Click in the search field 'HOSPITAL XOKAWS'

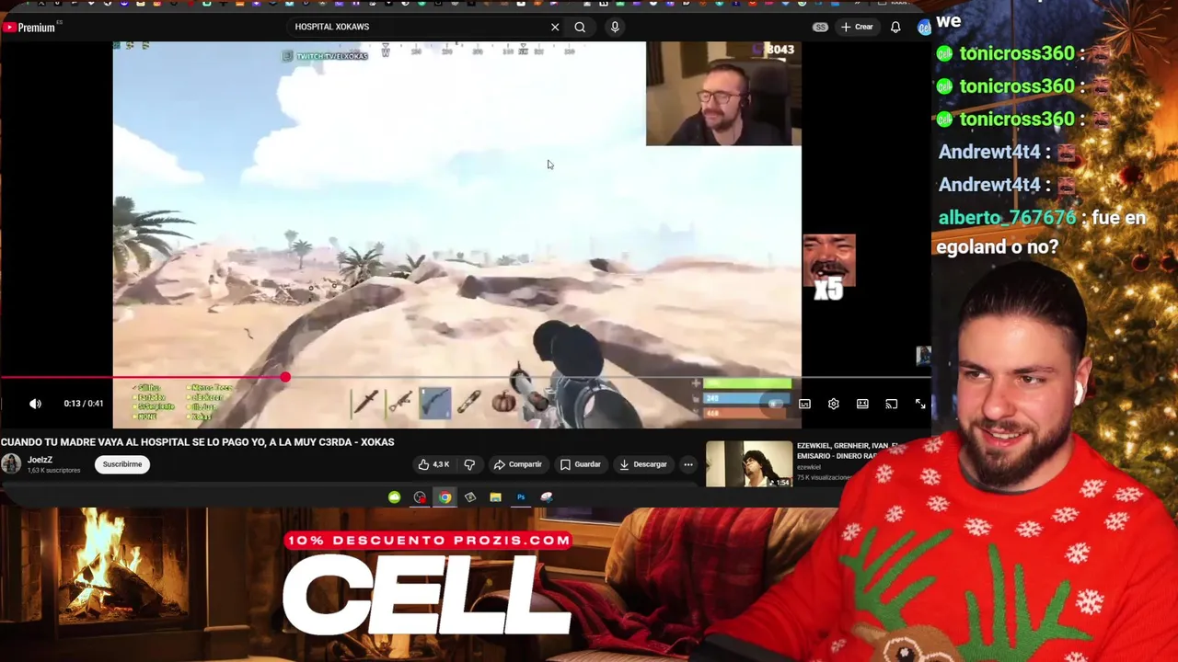pyautogui.click(x=419, y=27)
